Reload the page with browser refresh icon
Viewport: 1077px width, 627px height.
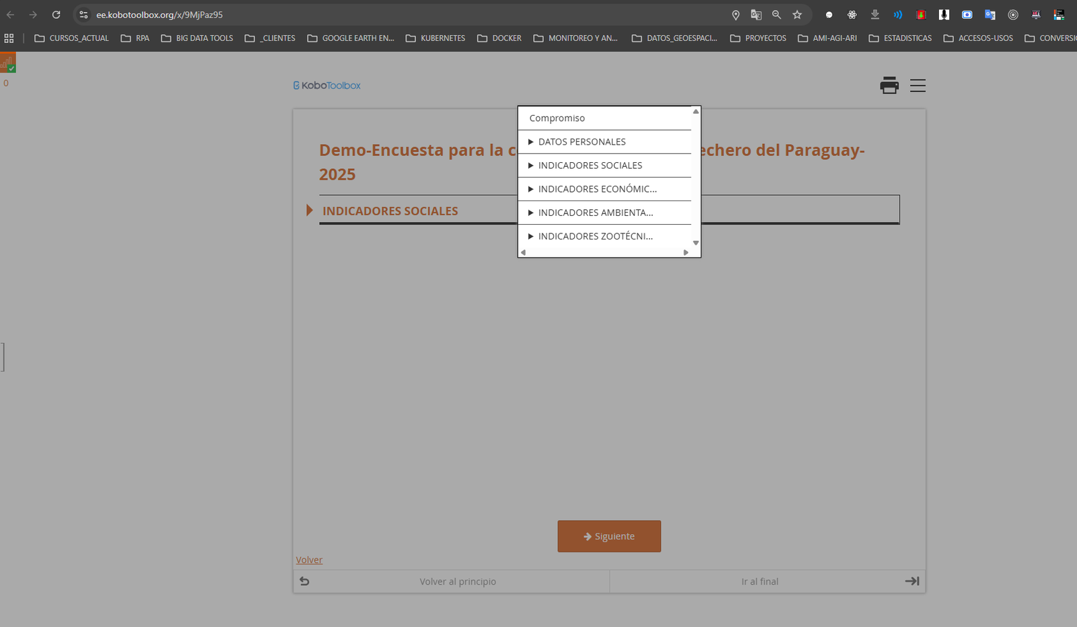pyautogui.click(x=57, y=15)
